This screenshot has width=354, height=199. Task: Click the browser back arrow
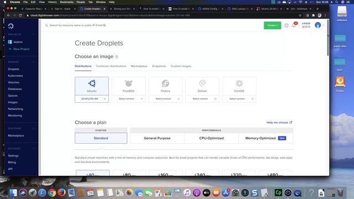8,15
